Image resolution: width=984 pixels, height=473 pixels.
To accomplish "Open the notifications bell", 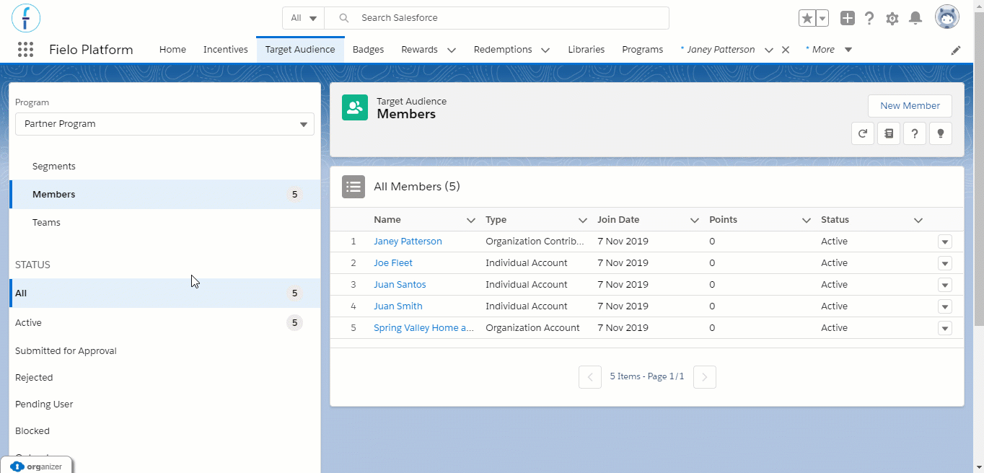I will [x=915, y=18].
